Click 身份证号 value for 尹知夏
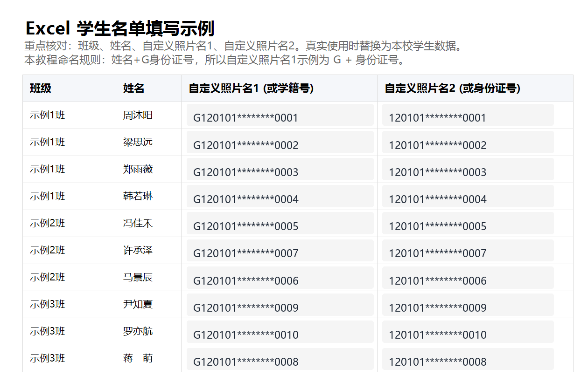Viewport: 588px width, 382px height. 468,305
